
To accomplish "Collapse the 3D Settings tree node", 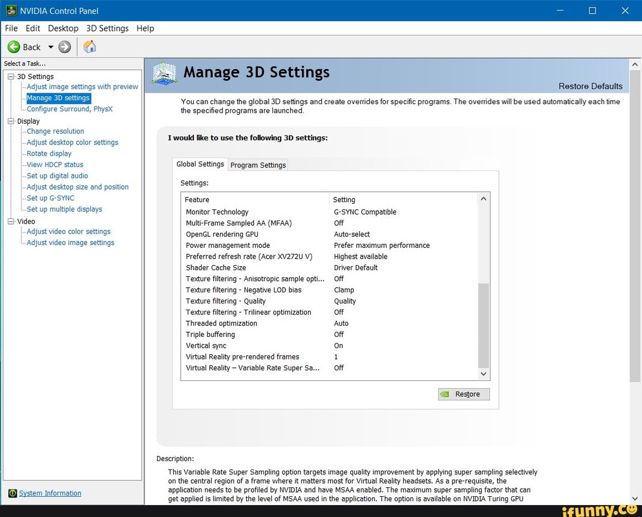I will pos(11,77).
